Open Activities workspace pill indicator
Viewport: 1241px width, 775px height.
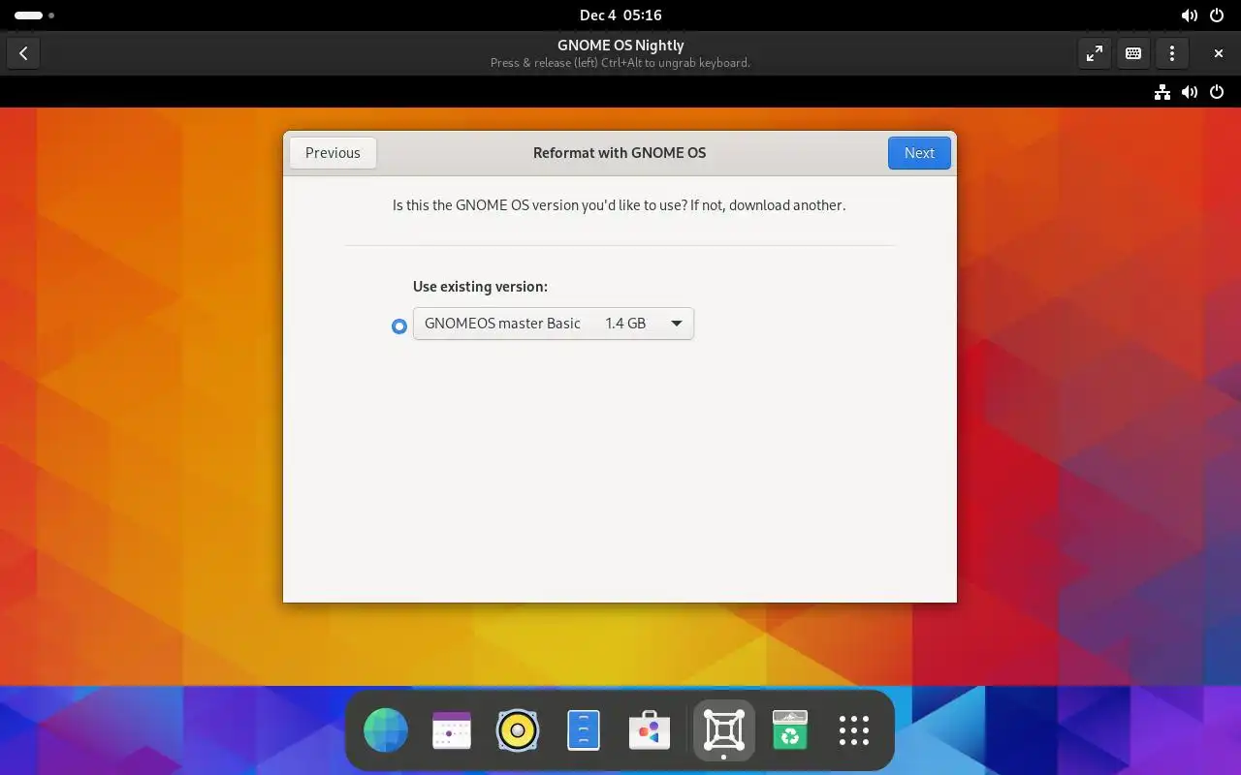pos(34,15)
